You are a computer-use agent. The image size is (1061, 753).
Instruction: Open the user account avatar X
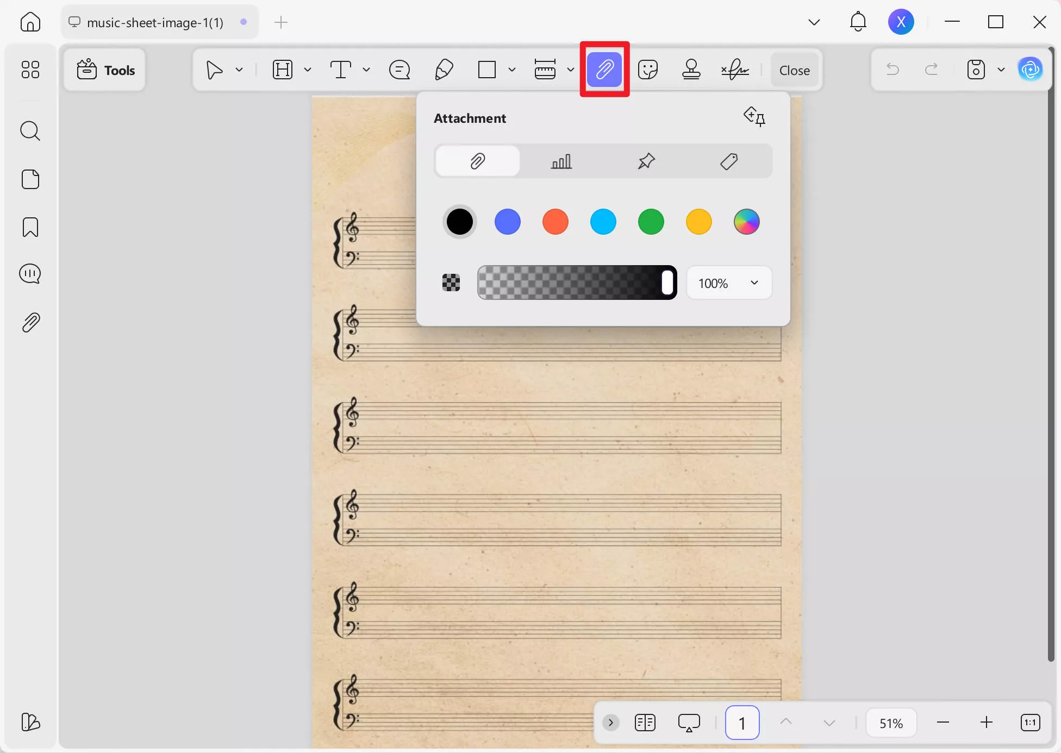tap(901, 22)
